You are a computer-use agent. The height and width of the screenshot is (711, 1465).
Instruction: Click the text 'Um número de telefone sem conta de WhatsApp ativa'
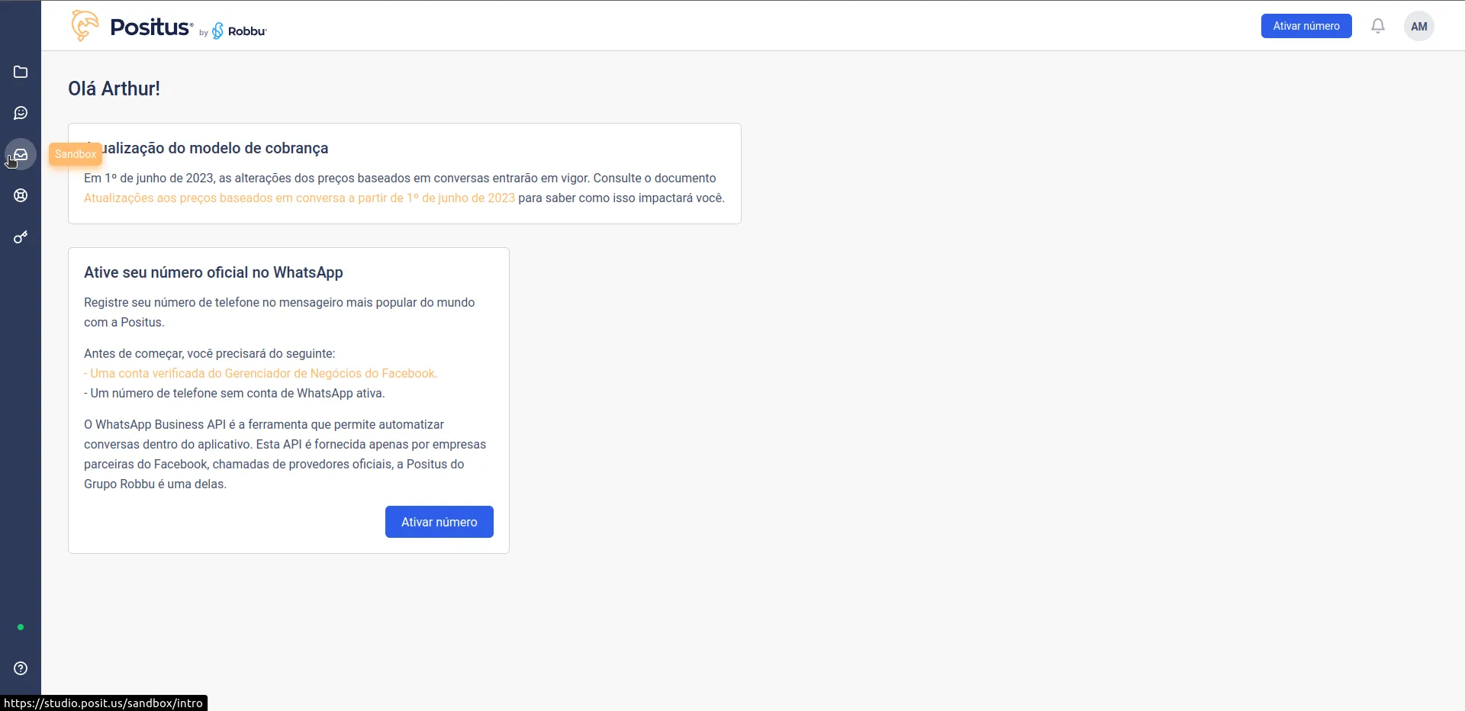(x=237, y=393)
